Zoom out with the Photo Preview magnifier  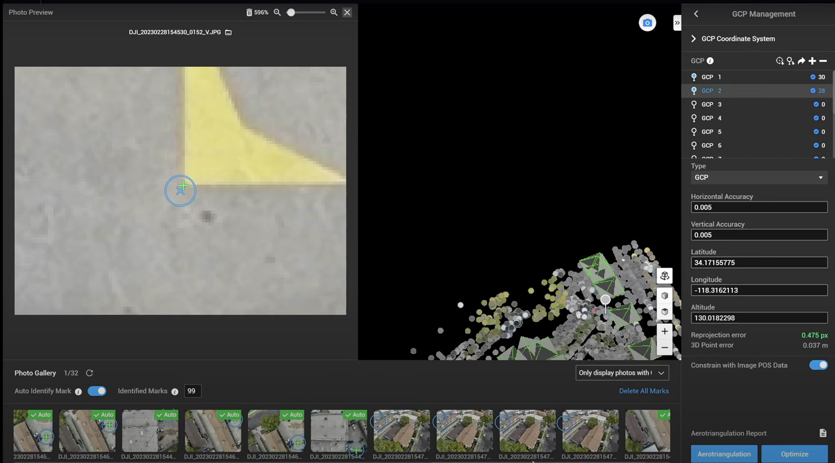click(277, 13)
